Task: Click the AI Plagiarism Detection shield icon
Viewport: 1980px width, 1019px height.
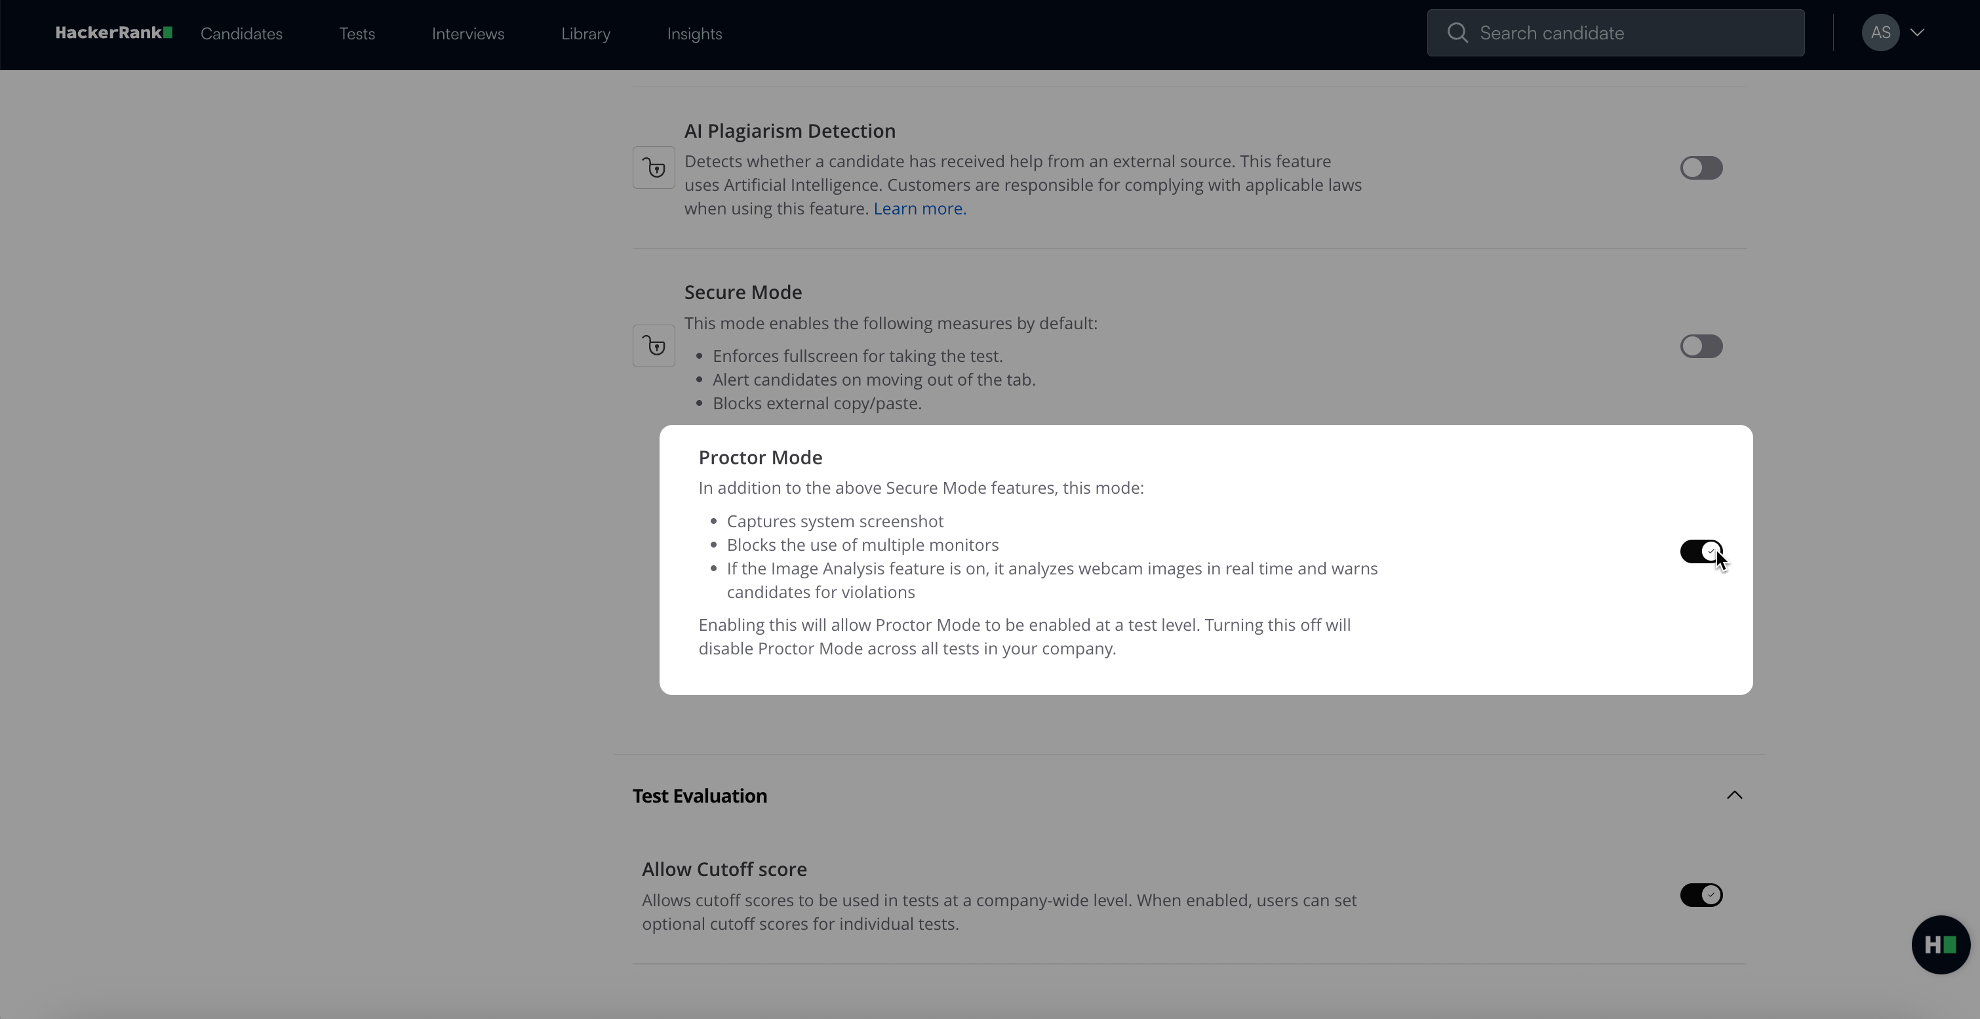Action: click(x=654, y=167)
